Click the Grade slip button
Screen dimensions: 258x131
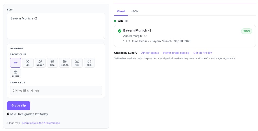pyautogui.click(x=19, y=106)
